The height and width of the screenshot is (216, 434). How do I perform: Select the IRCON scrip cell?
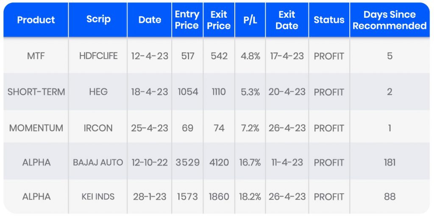pyautogui.click(x=98, y=128)
